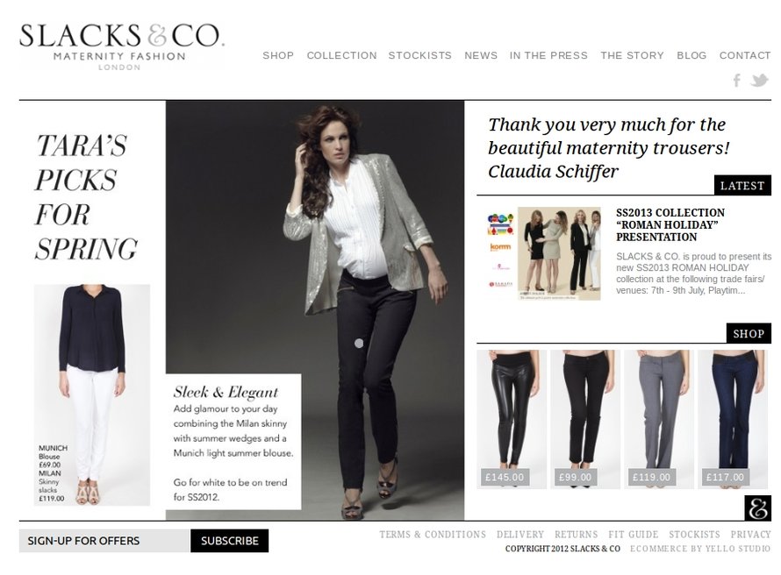Screen dimensions: 781x575
Task: Open the Facebook icon link
Action: click(x=737, y=80)
